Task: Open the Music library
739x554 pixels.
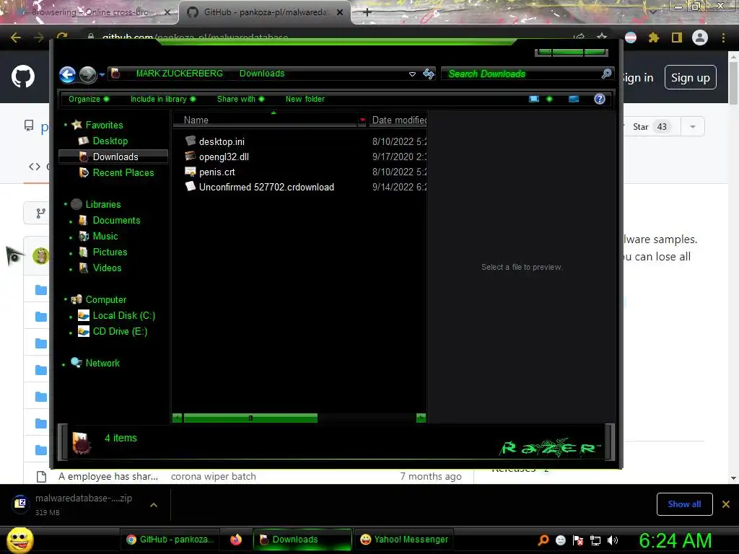Action: point(105,237)
